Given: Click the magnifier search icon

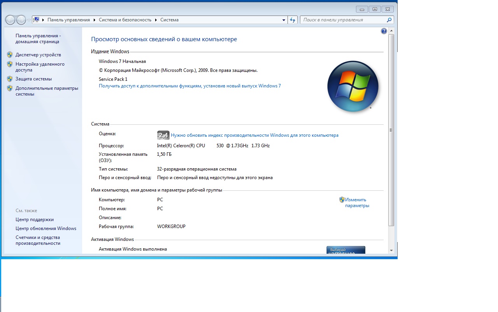Looking at the screenshot, I should coord(389,20).
